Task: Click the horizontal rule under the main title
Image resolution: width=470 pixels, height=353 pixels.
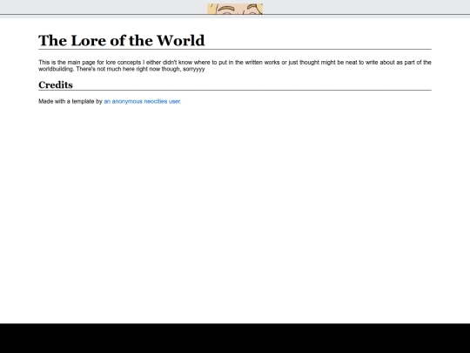Action: point(235,49)
